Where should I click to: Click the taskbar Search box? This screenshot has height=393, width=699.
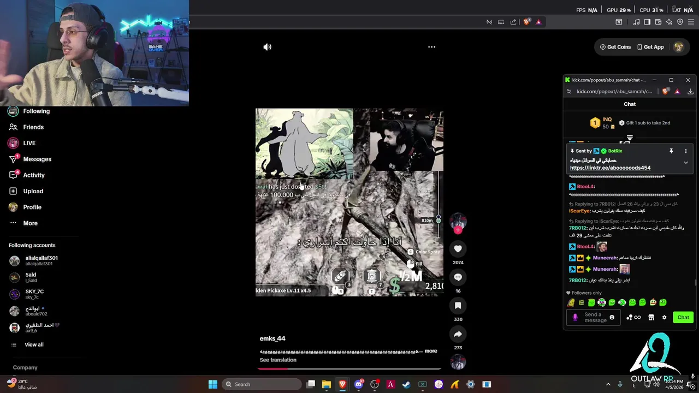[x=262, y=384]
